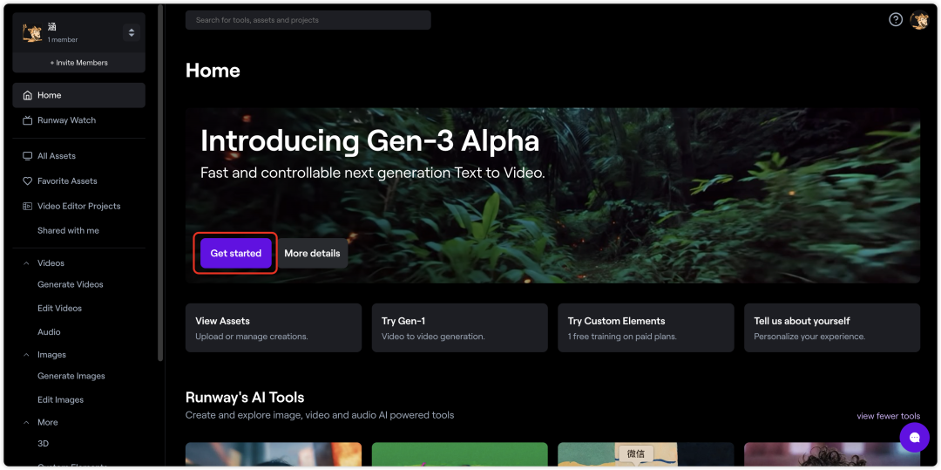This screenshot has width=941, height=470.
Task: Click the Home icon in sidebar
Action: 28,95
